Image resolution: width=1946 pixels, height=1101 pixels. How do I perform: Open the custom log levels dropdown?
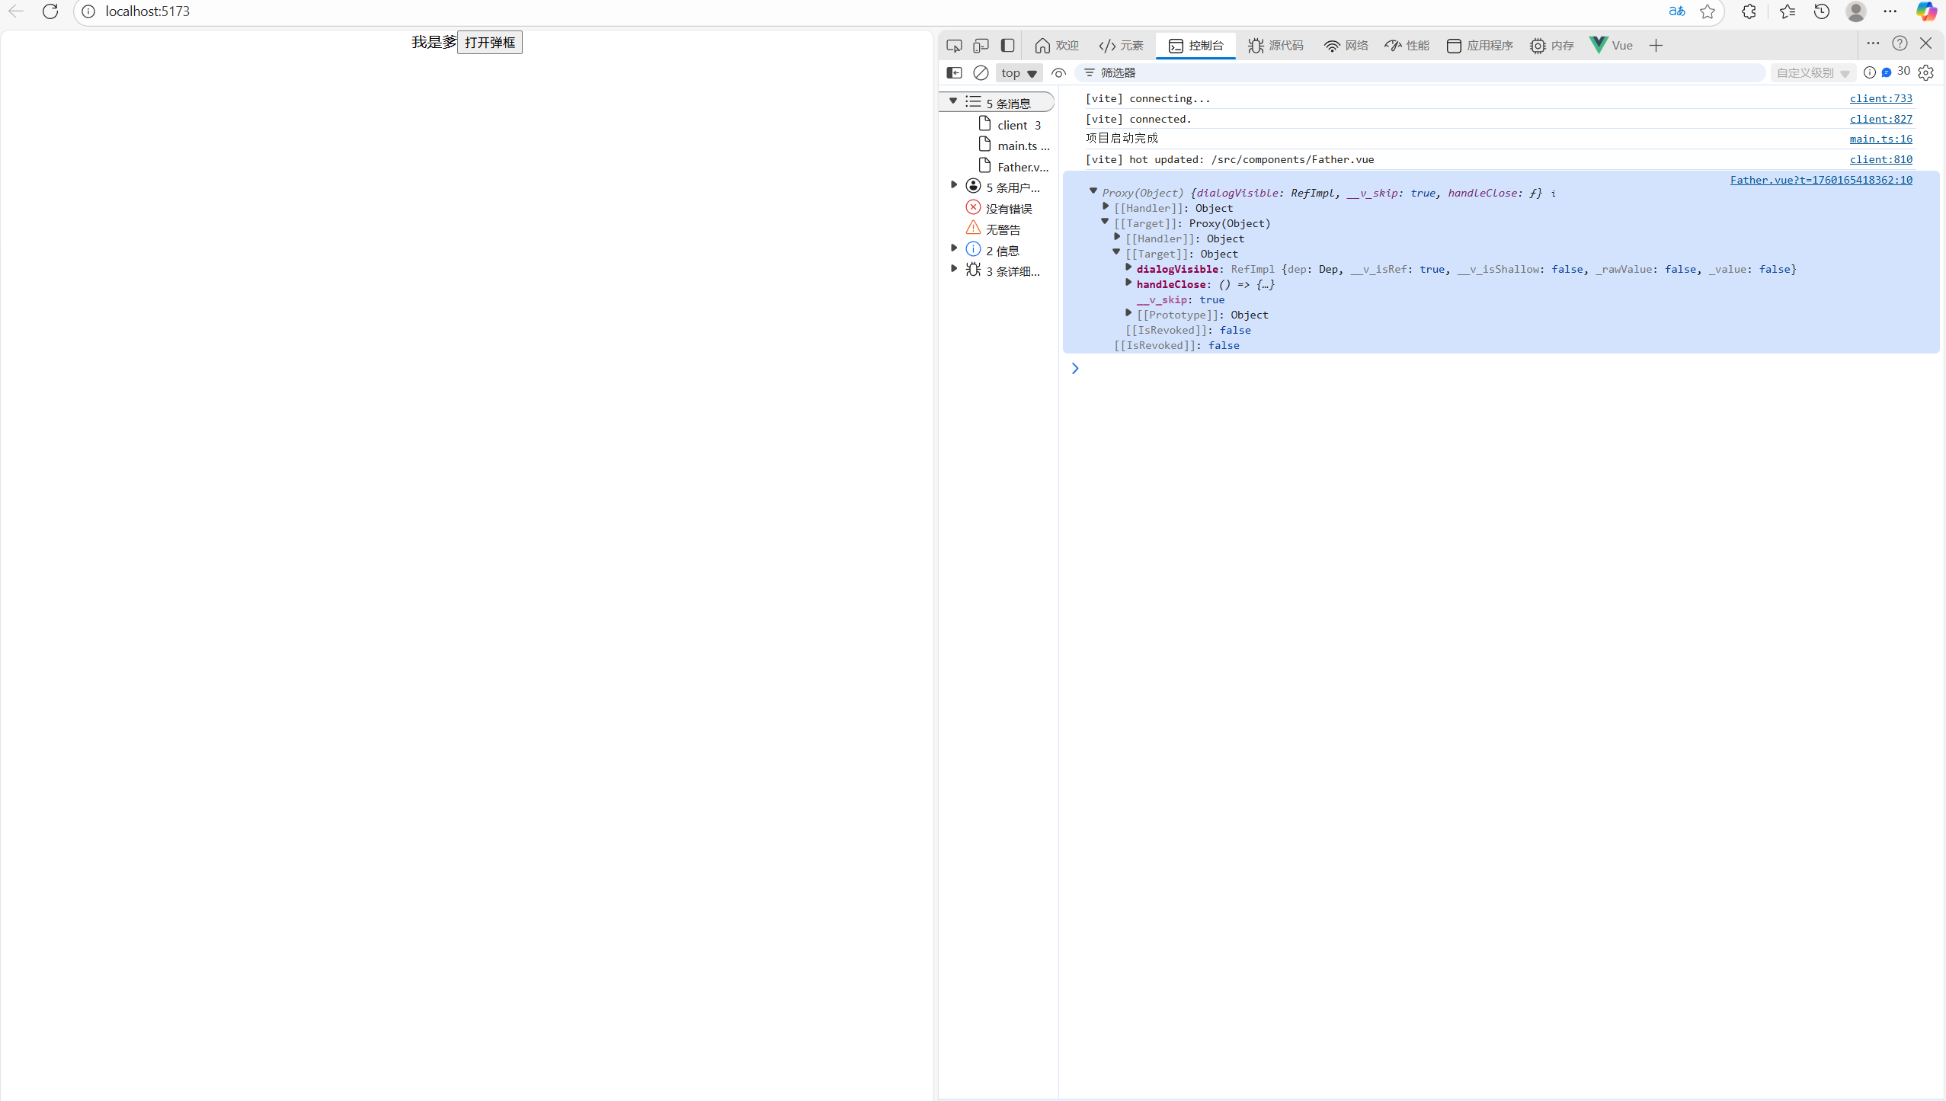tap(1812, 73)
